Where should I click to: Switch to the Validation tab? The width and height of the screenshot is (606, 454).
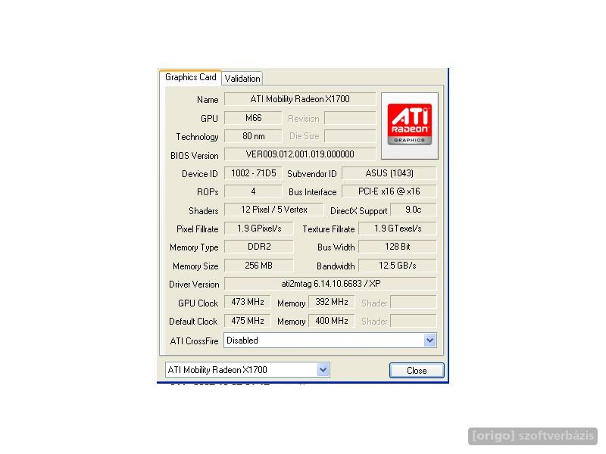coord(242,79)
